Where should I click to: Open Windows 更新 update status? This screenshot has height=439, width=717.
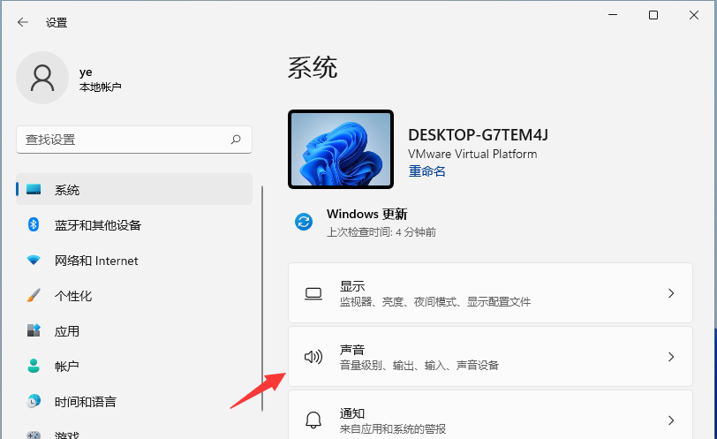pyautogui.click(x=366, y=215)
